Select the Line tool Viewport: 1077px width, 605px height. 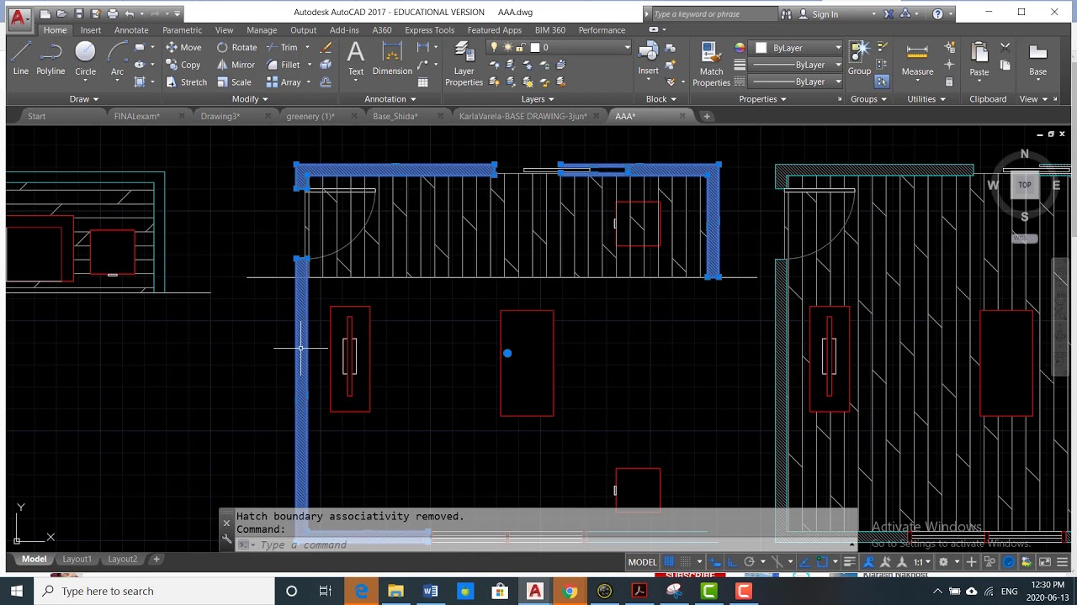pyautogui.click(x=21, y=59)
